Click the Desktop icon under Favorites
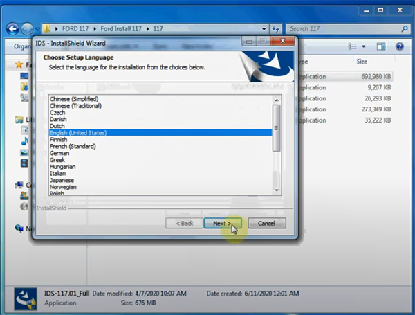The width and height of the screenshot is (415, 315). coord(24,76)
